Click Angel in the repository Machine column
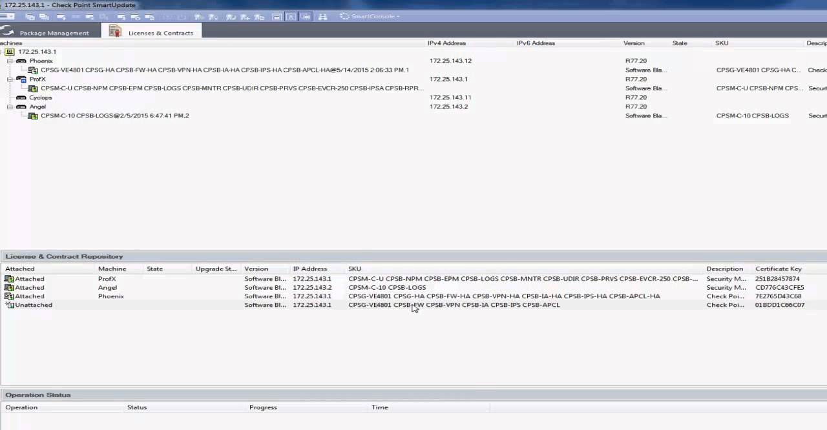The height and width of the screenshot is (430, 827). 107,287
